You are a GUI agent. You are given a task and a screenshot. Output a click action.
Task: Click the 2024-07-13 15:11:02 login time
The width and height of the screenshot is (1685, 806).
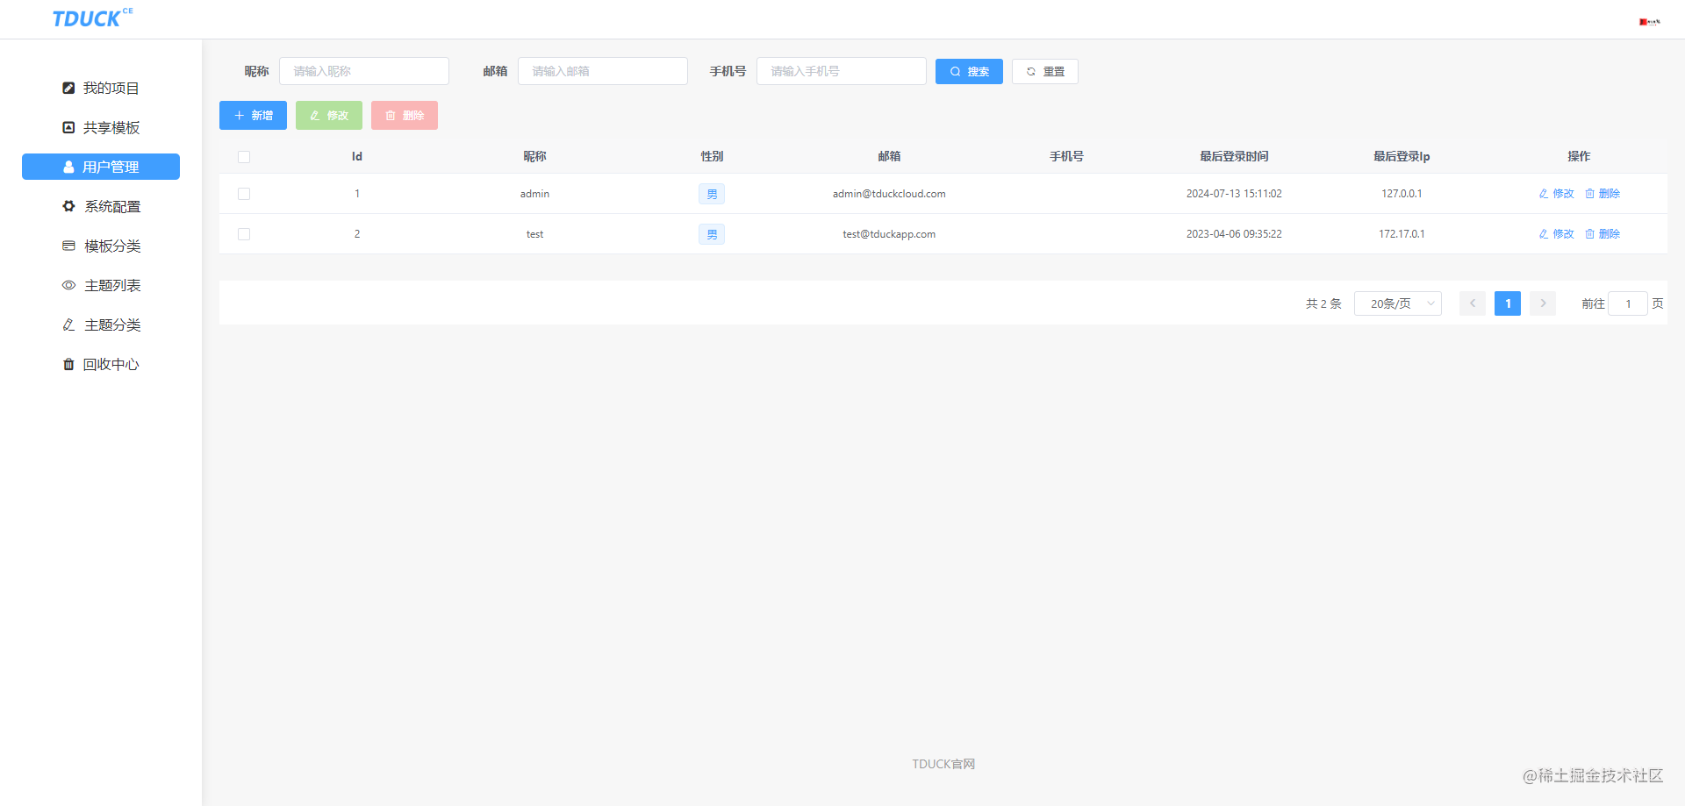coord(1234,194)
